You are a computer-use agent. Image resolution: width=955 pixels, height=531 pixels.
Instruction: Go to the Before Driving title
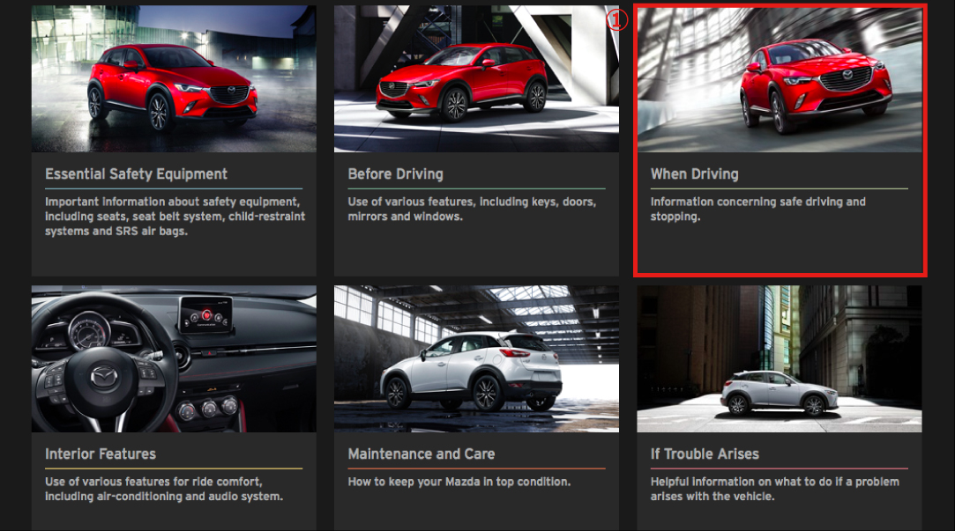pyautogui.click(x=395, y=174)
